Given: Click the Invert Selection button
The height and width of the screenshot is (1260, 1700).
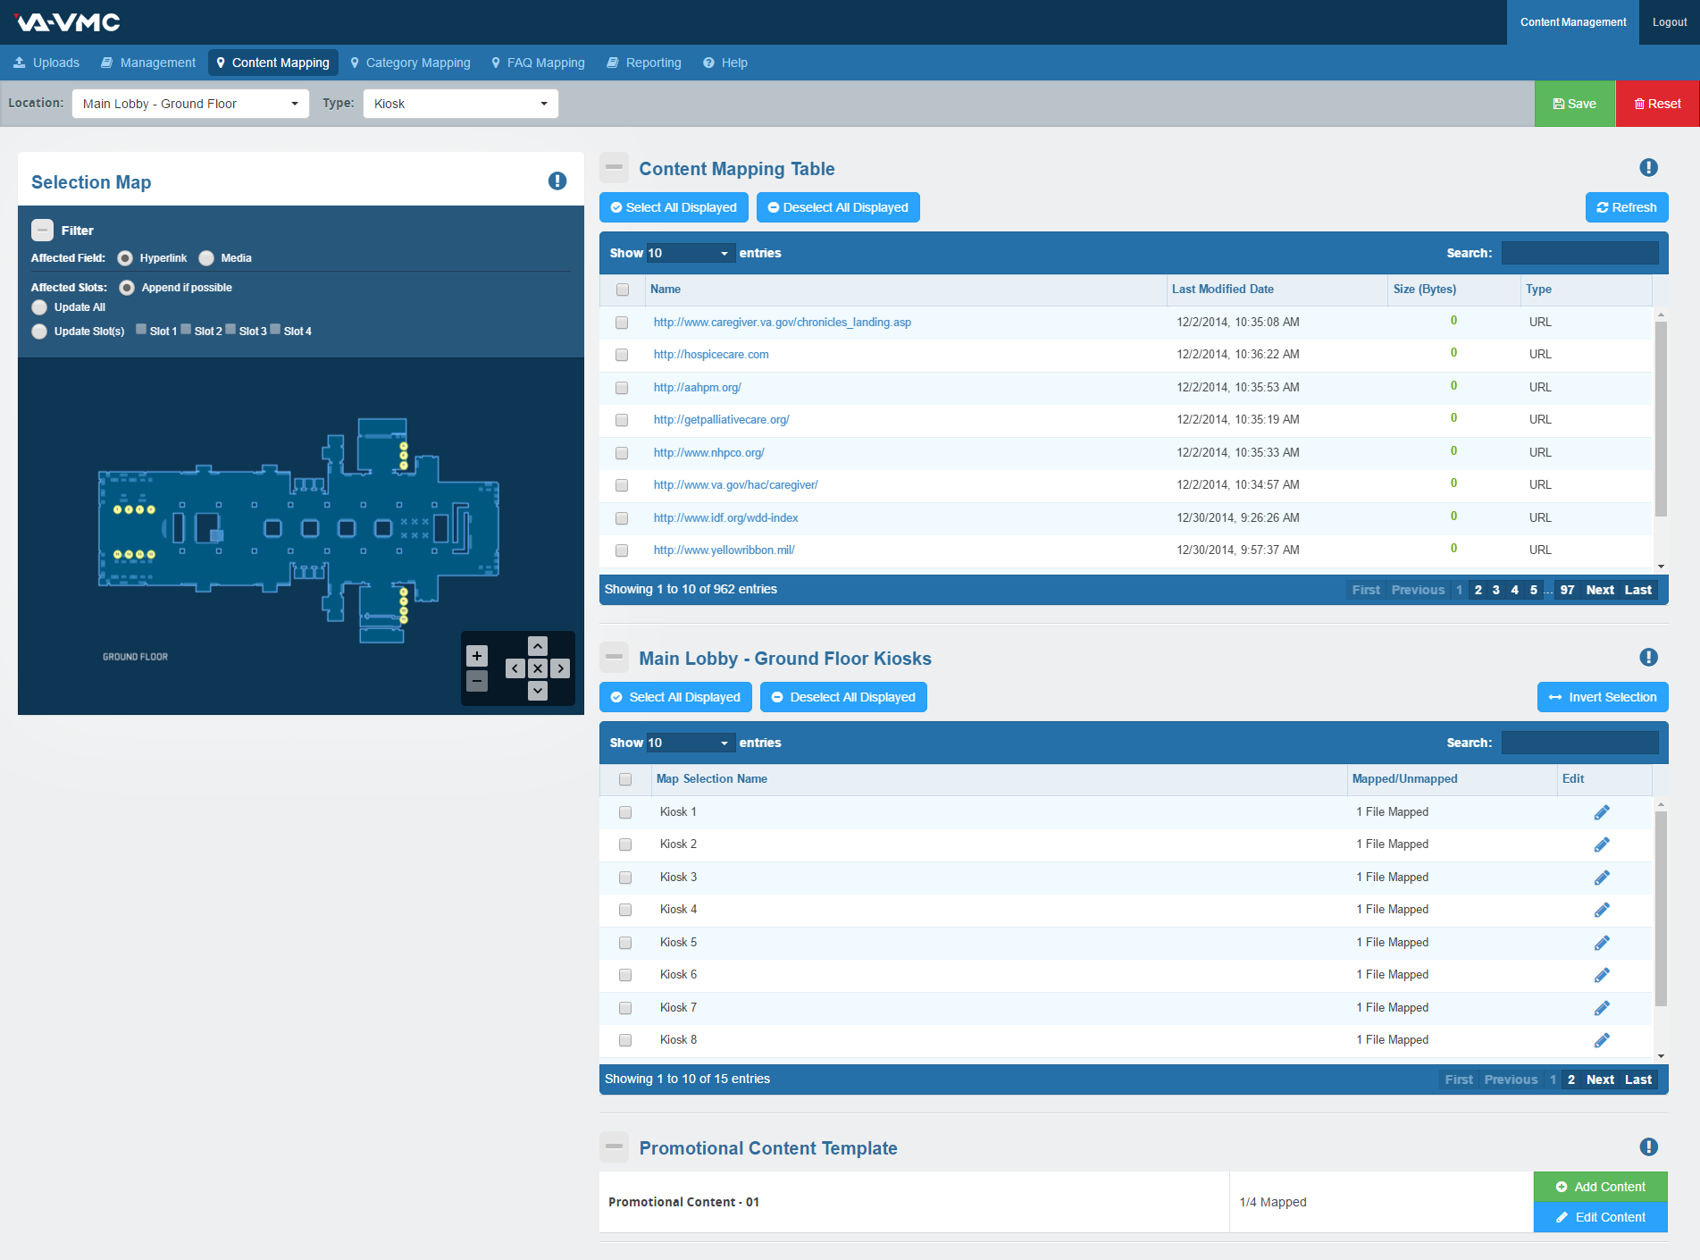Looking at the screenshot, I should click(x=1602, y=697).
